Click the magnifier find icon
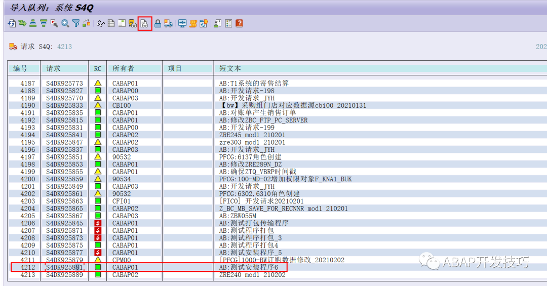Image resolution: width=547 pixels, height=286 pixels. [65, 23]
